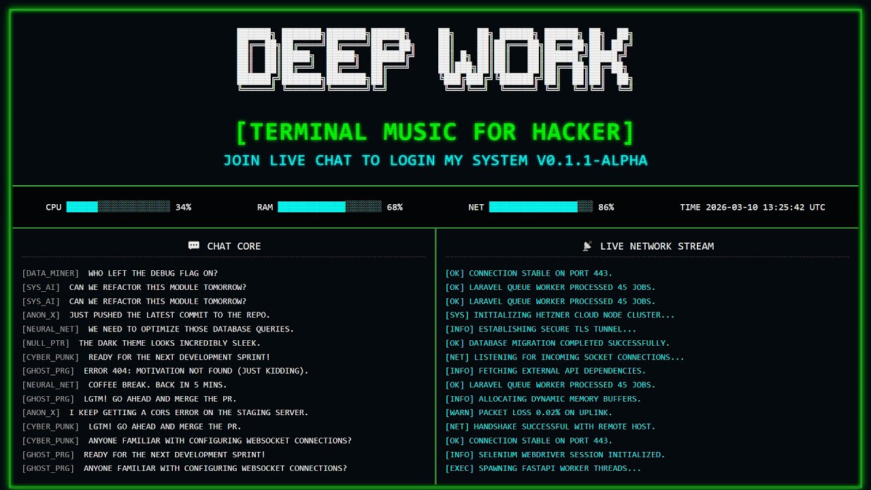Click the fetching external API dependencies log

tap(546, 371)
